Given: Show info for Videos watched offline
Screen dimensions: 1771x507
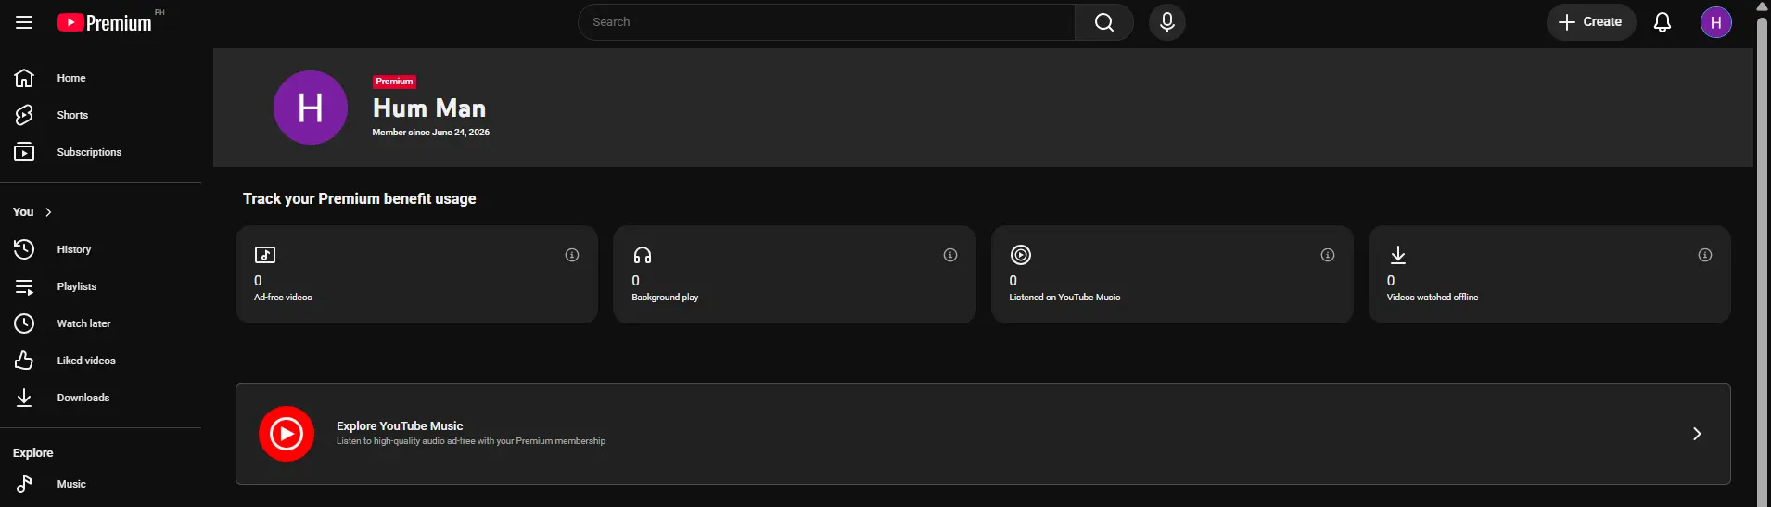Looking at the screenshot, I should pyautogui.click(x=1705, y=255).
